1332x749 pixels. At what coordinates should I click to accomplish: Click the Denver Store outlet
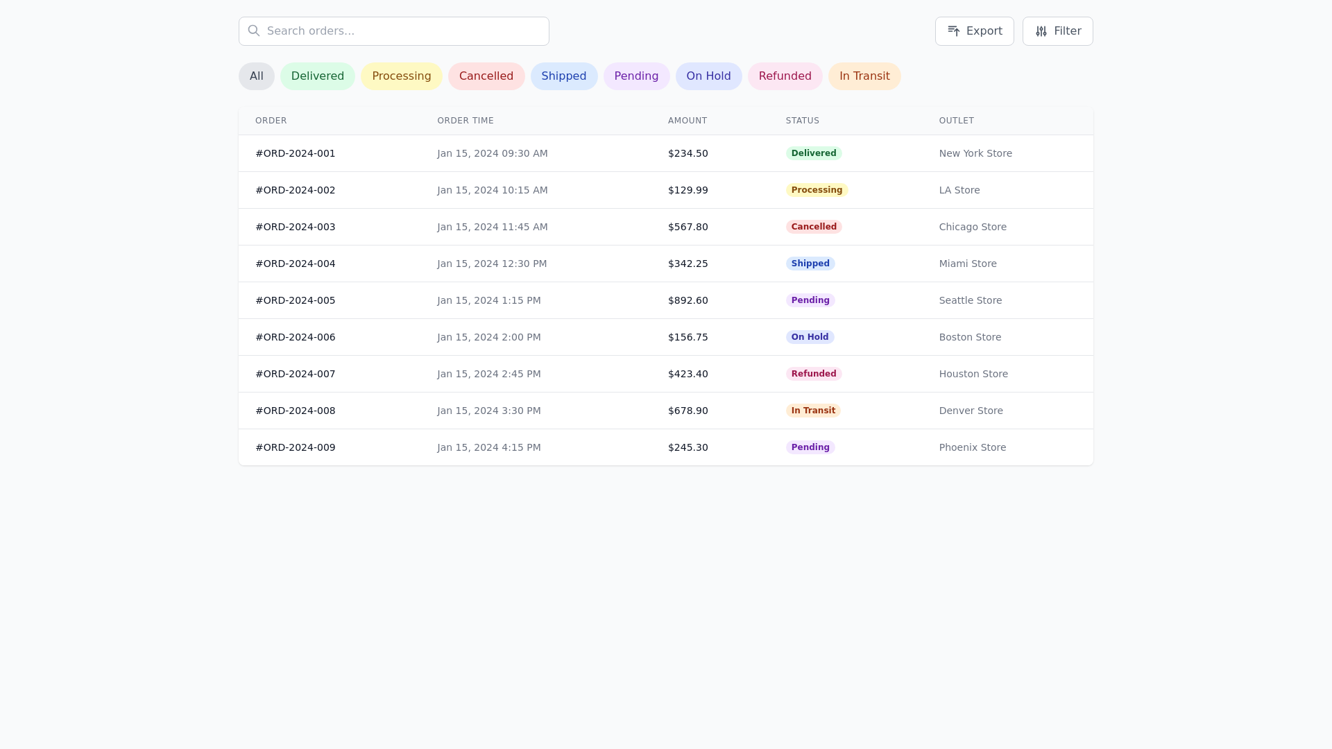(971, 411)
